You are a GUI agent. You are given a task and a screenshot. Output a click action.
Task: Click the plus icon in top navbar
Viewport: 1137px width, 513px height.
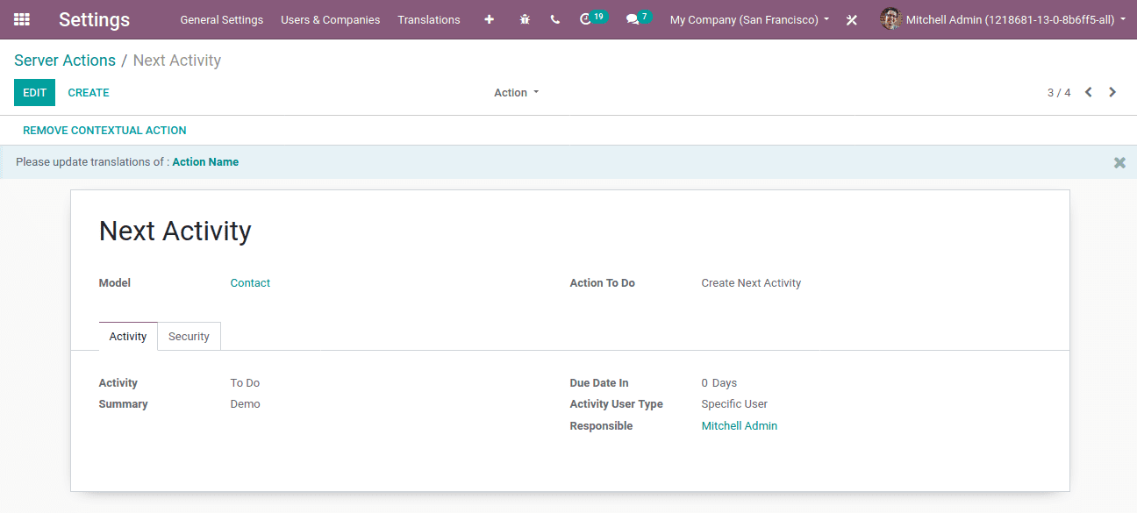pyautogui.click(x=490, y=19)
